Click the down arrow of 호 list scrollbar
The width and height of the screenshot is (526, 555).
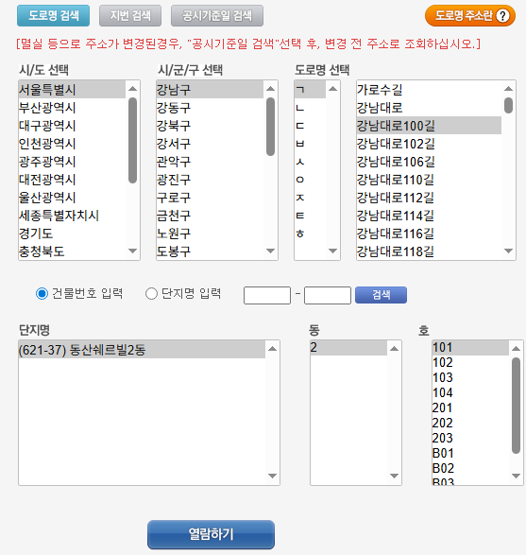click(x=517, y=476)
